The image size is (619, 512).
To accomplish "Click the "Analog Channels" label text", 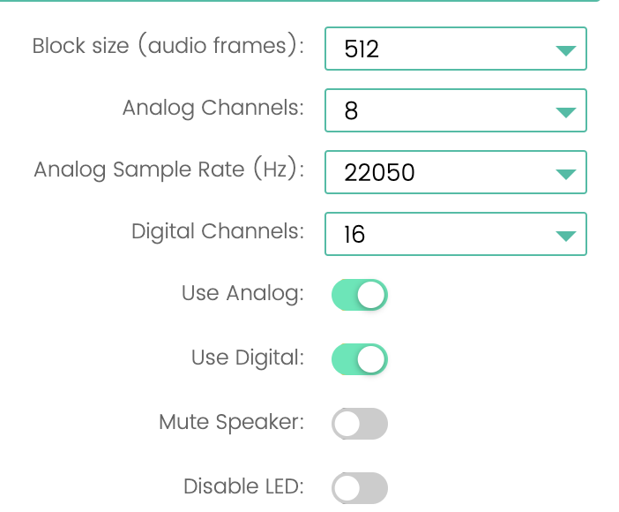I will pos(213,108).
